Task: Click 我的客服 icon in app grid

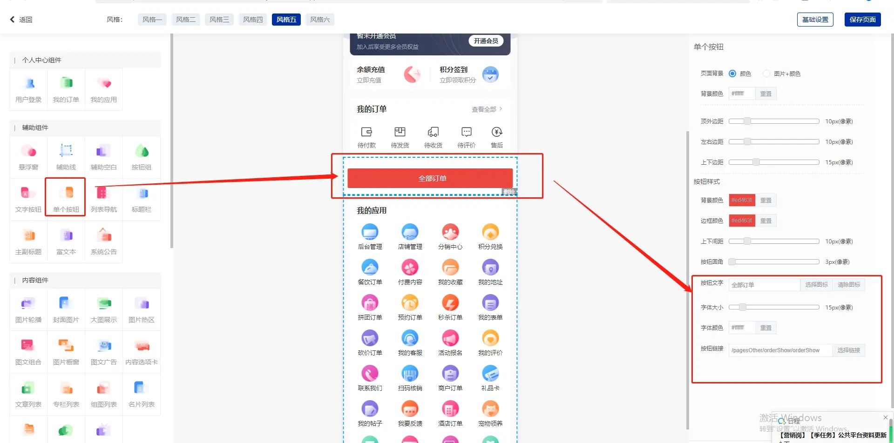Action: (x=410, y=338)
